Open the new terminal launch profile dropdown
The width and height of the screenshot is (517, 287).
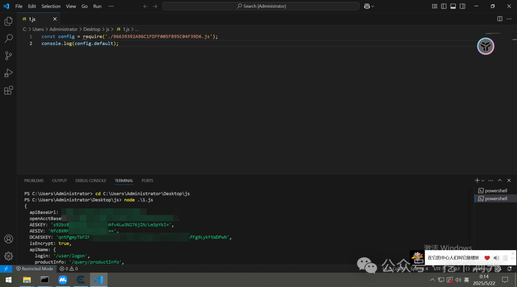point(483,181)
